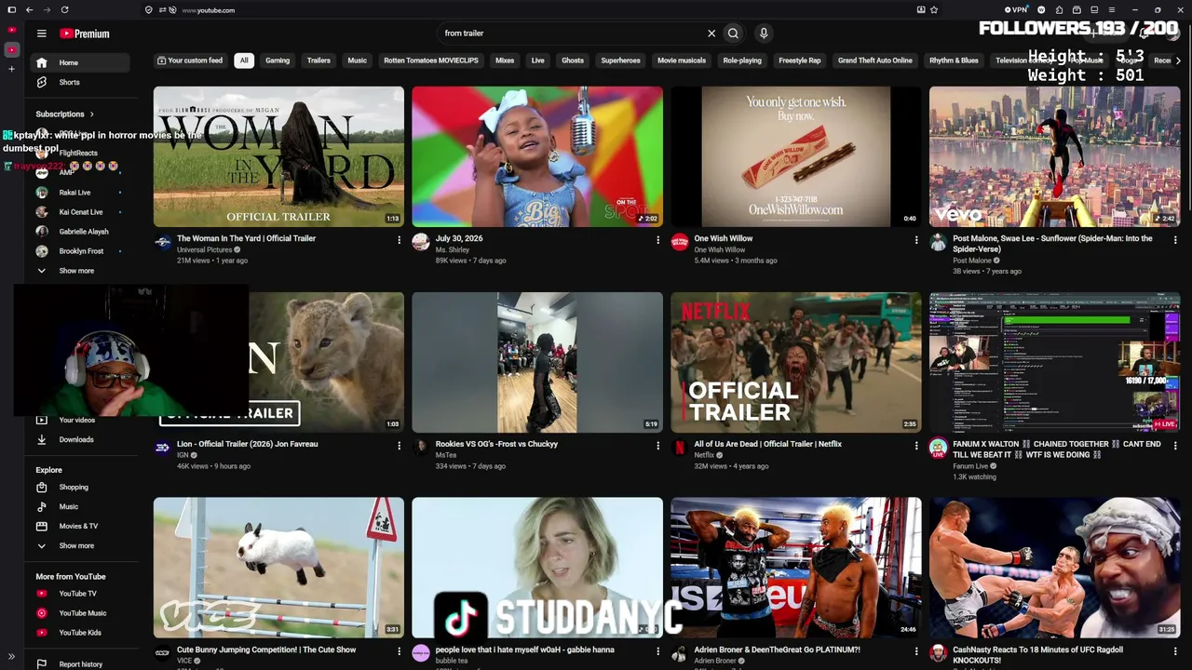Open Shorts from the sidebar
Screen dimensions: 1192x670
pos(78,82)
